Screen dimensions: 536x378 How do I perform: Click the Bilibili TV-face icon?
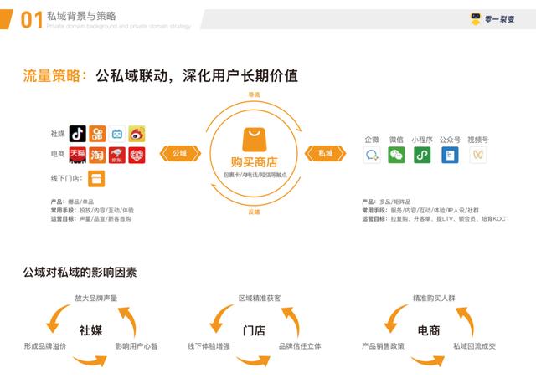pos(117,134)
